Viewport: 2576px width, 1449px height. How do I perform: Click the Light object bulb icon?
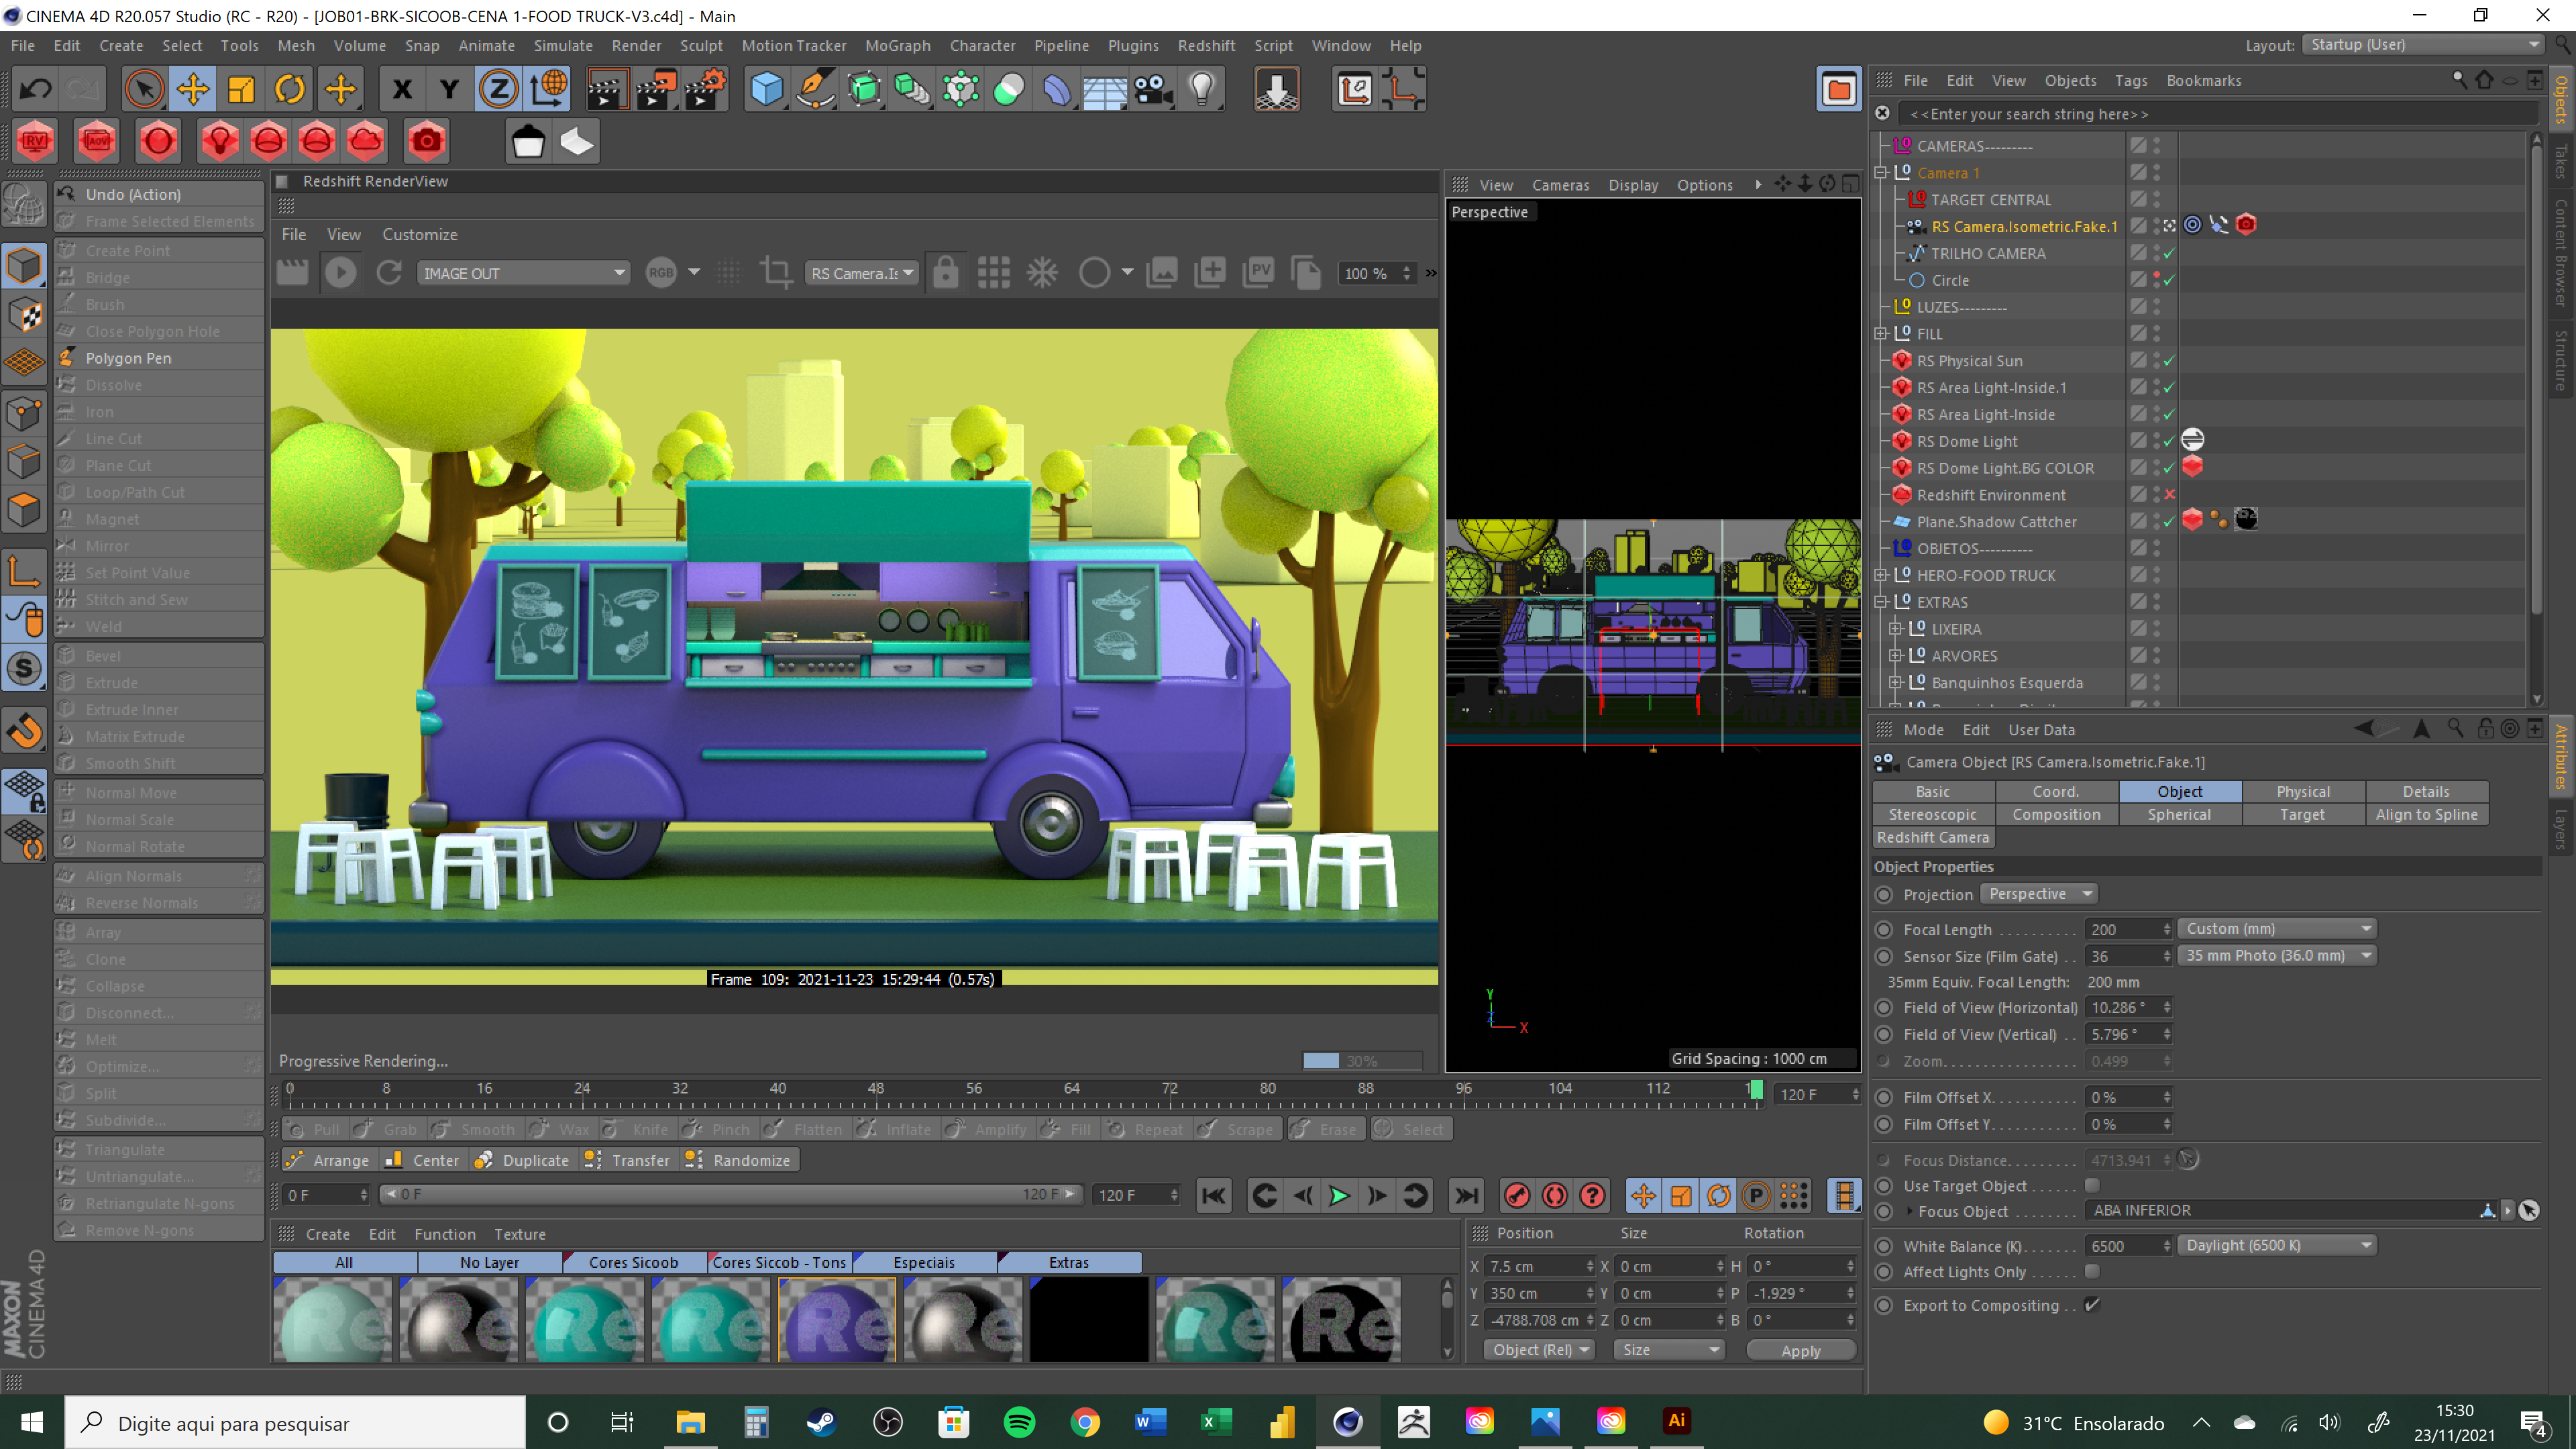coord(1202,90)
